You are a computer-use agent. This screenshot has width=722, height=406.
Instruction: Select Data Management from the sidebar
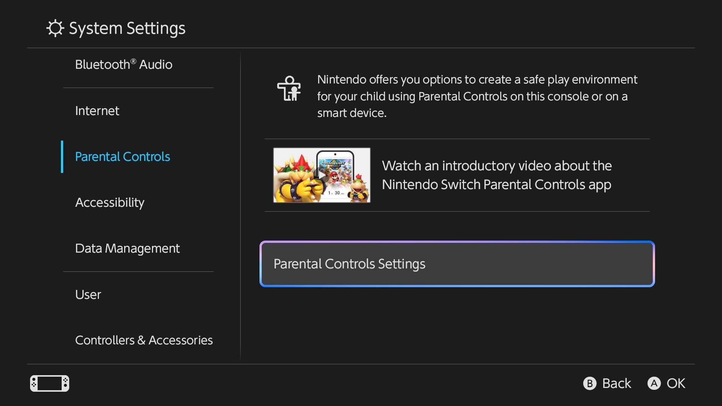click(127, 248)
